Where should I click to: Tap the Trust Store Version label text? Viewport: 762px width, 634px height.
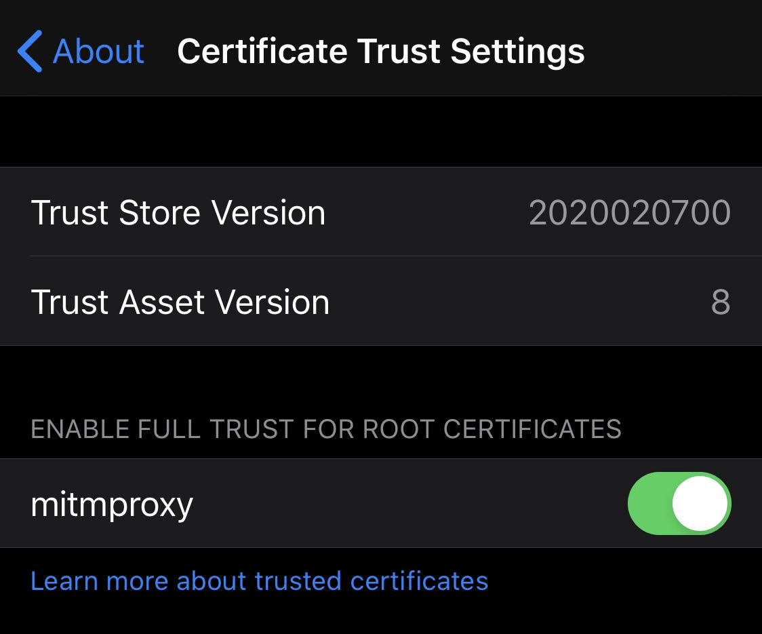click(178, 213)
